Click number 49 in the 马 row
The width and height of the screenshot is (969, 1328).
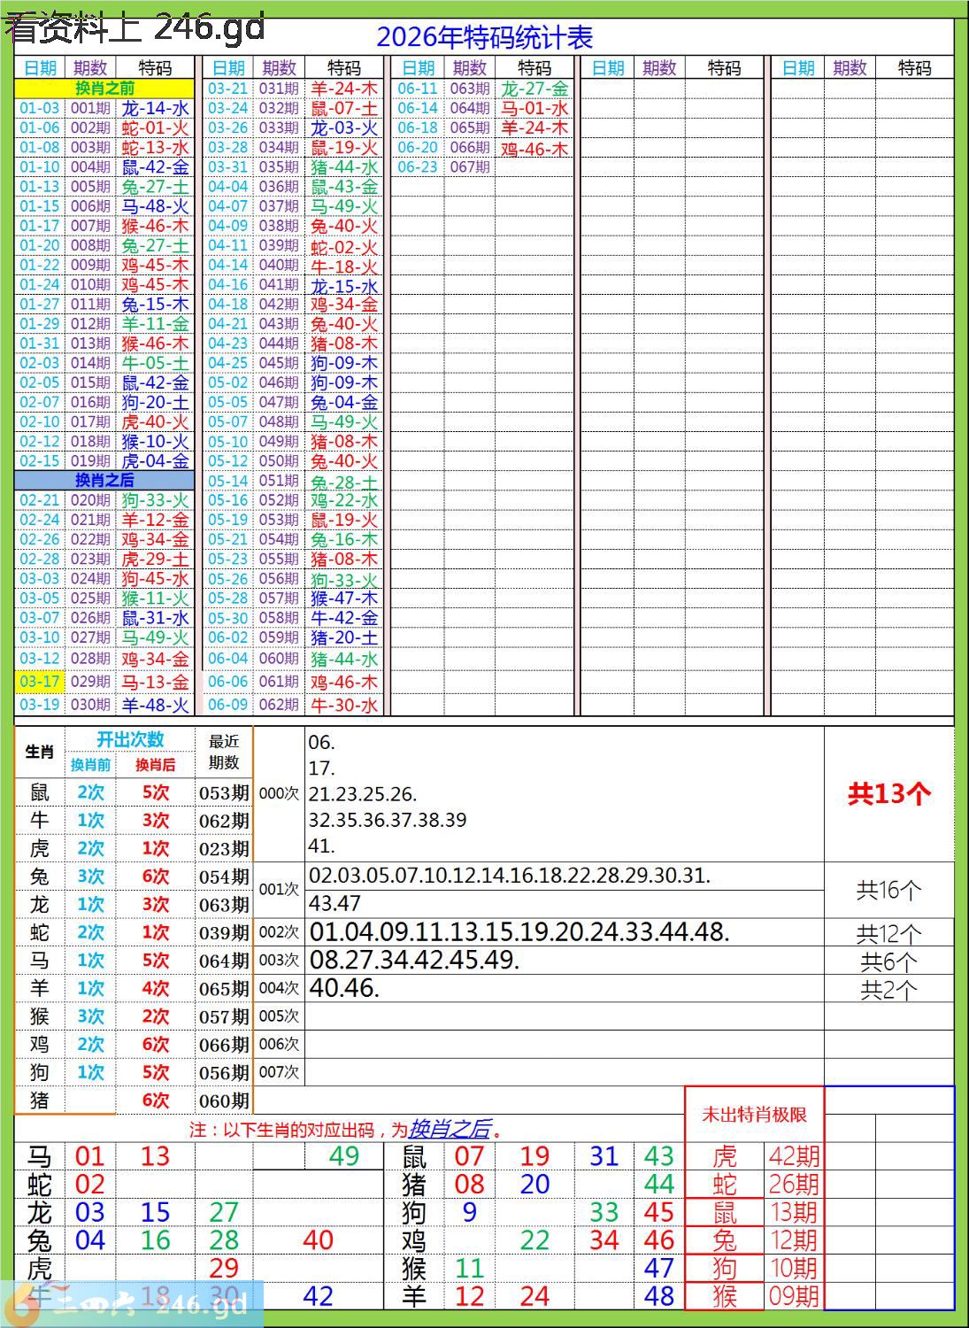343,1156
